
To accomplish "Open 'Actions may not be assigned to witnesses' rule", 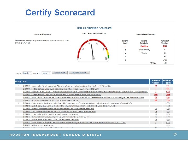I will point(74,122).
